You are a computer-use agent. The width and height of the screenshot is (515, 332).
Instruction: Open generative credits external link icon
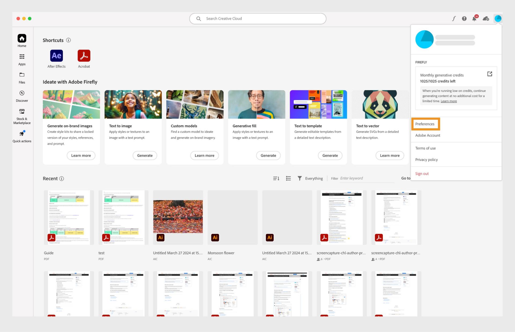[490, 74]
